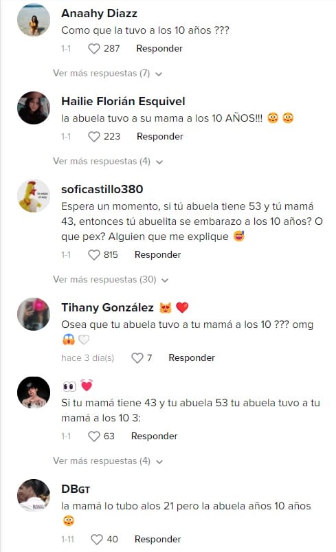The width and height of the screenshot is (336, 552).
Task: Like Hailie Florián Esquivel's comment heart
Action: click(94, 137)
